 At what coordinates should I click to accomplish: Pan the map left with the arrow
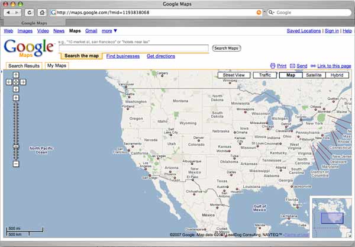(9, 82)
